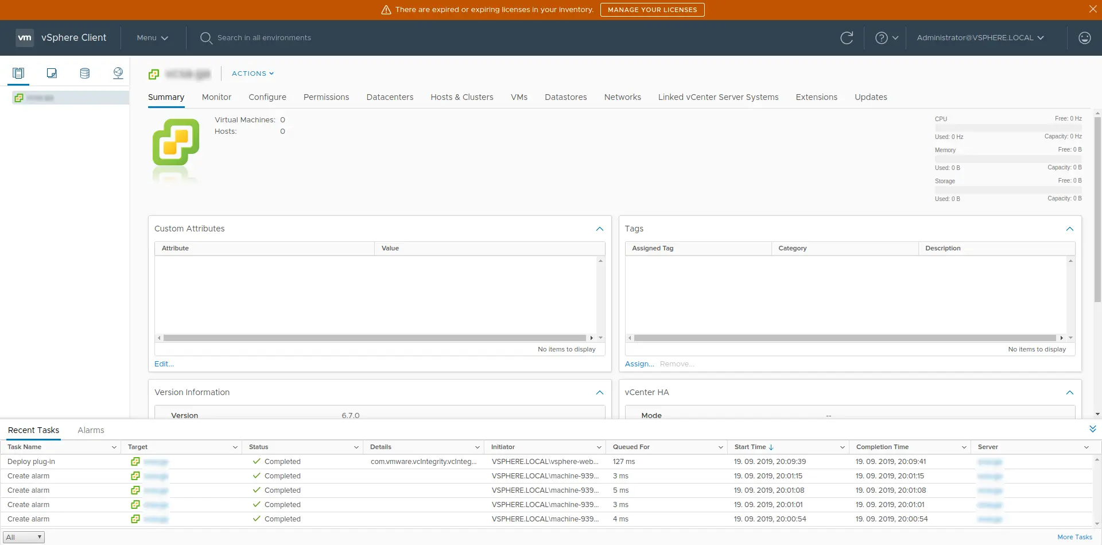This screenshot has width=1102, height=545.
Task: Click VSPHERE.LOCAL\vsphere-web initiator cell
Action: [x=545, y=461]
